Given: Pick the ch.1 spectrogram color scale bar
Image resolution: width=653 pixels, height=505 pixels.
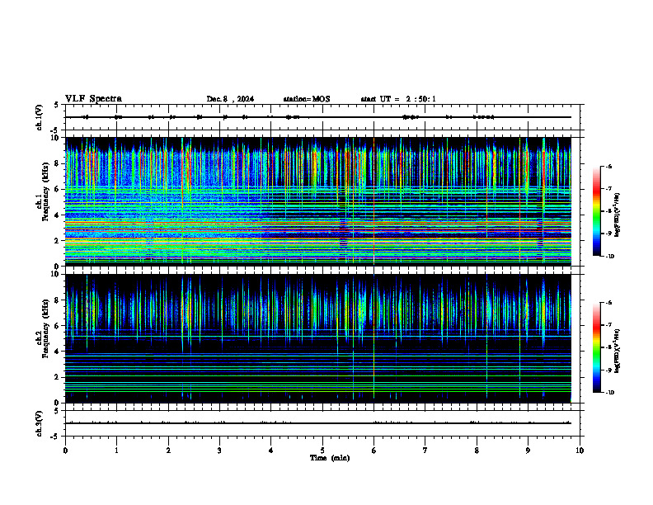Looking at the screenshot, I should pos(597,211).
